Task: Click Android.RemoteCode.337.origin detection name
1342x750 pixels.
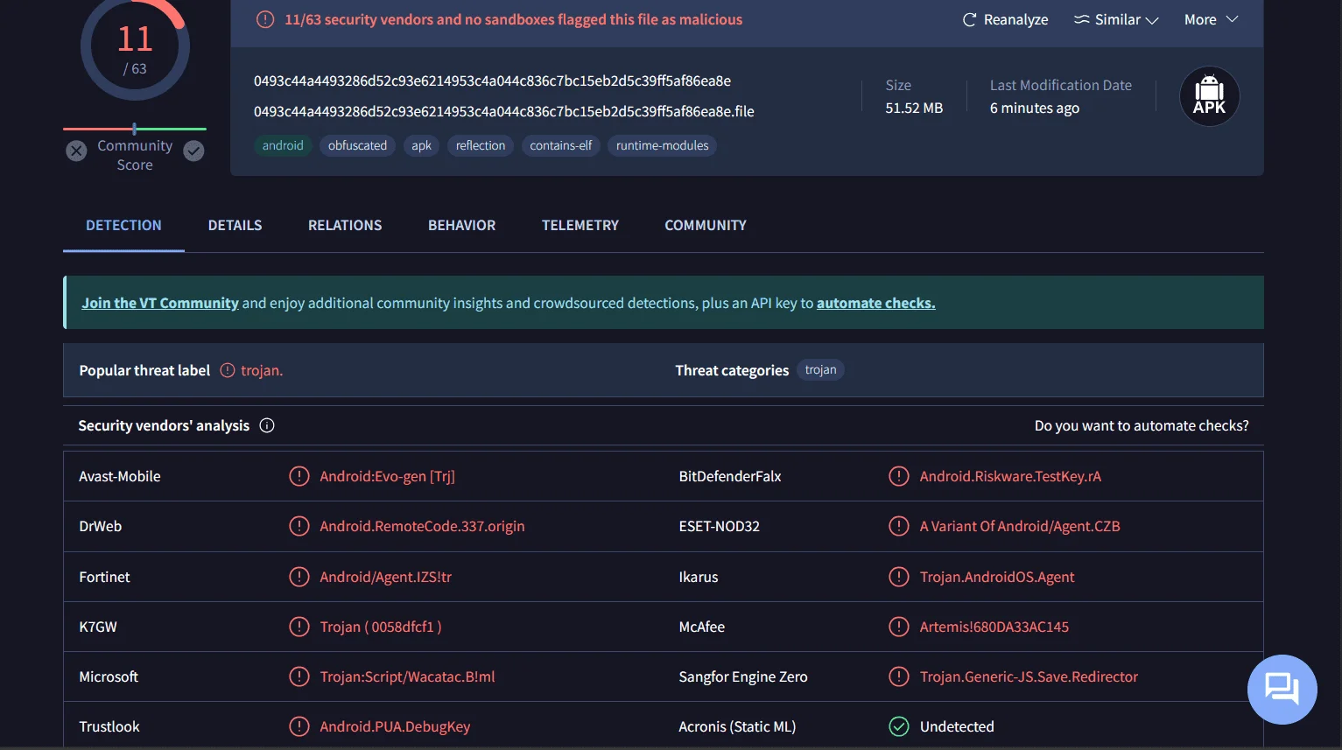Action: coord(422,526)
